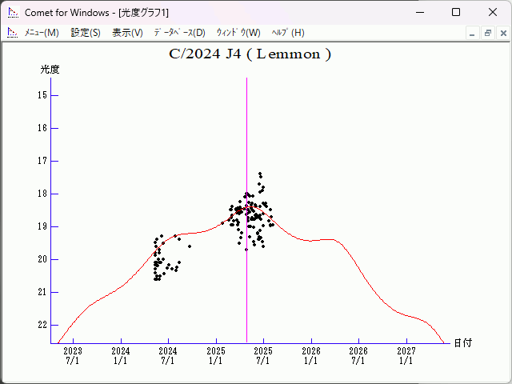
Task: Open the メニュー(M) menu
Action: point(42,33)
